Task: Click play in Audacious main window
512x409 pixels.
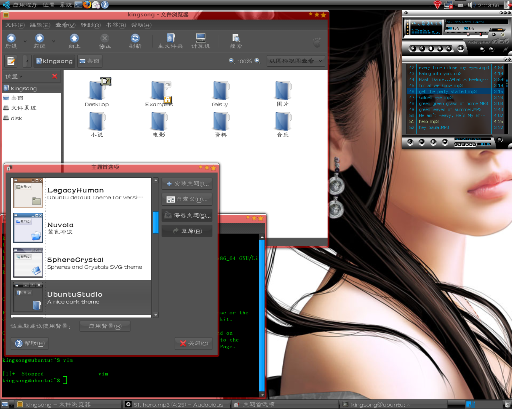Action: pos(422,48)
